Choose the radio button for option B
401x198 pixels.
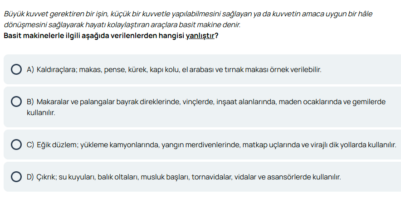click(x=16, y=101)
